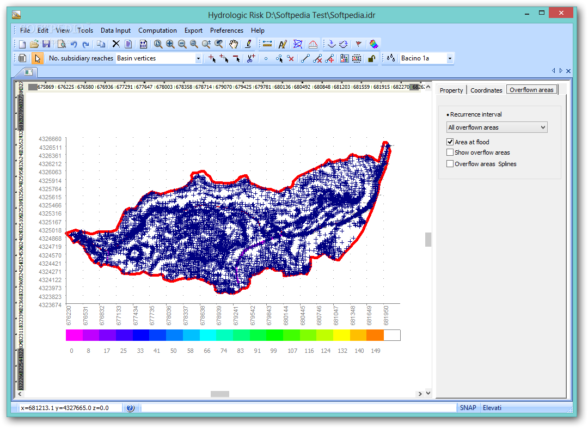This screenshot has width=588, height=428.
Task: Uncheck the Area at flood checkbox
Action: pyautogui.click(x=450, y=142)
